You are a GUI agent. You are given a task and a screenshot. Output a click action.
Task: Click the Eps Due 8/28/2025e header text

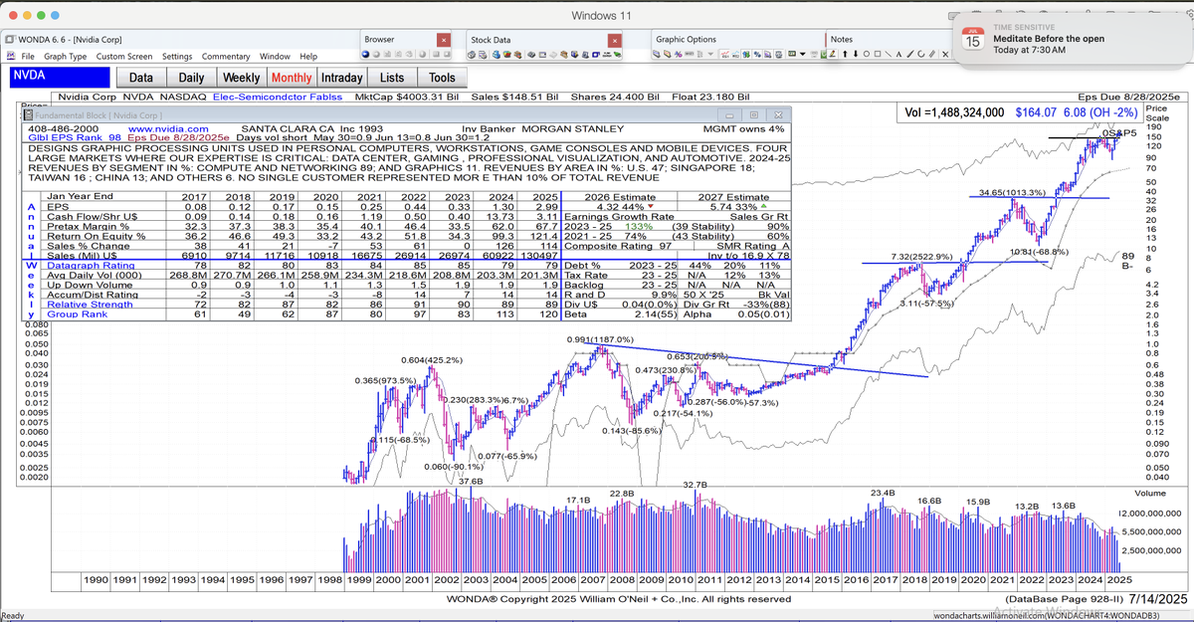1129,98
